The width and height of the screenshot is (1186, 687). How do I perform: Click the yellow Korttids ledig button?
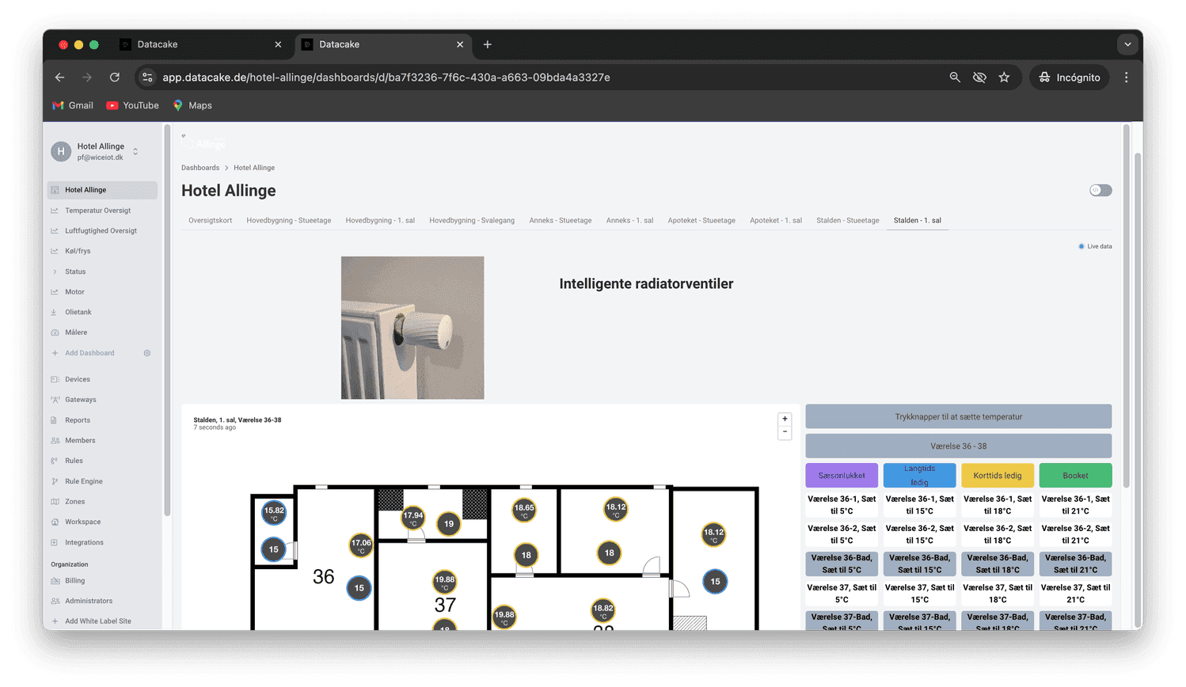pyautogui.click(x=998, y=476)
